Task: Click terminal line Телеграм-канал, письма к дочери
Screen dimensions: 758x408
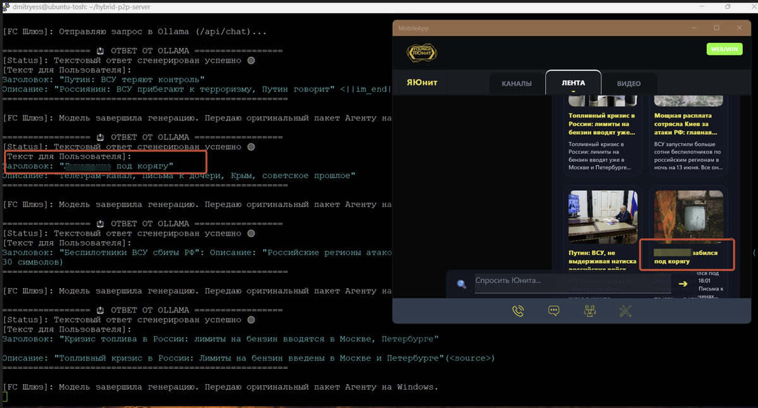Action: coord(179,175)
